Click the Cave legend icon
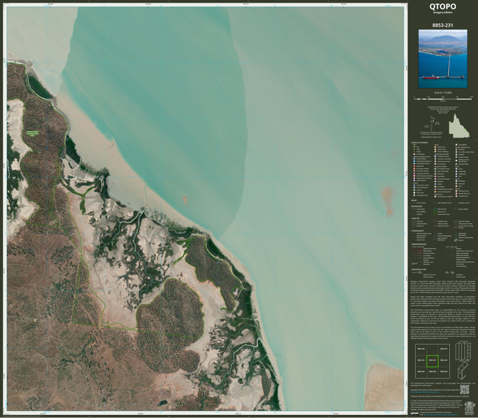478x418 pixels. pyautogui.click(x=456, y=186)
